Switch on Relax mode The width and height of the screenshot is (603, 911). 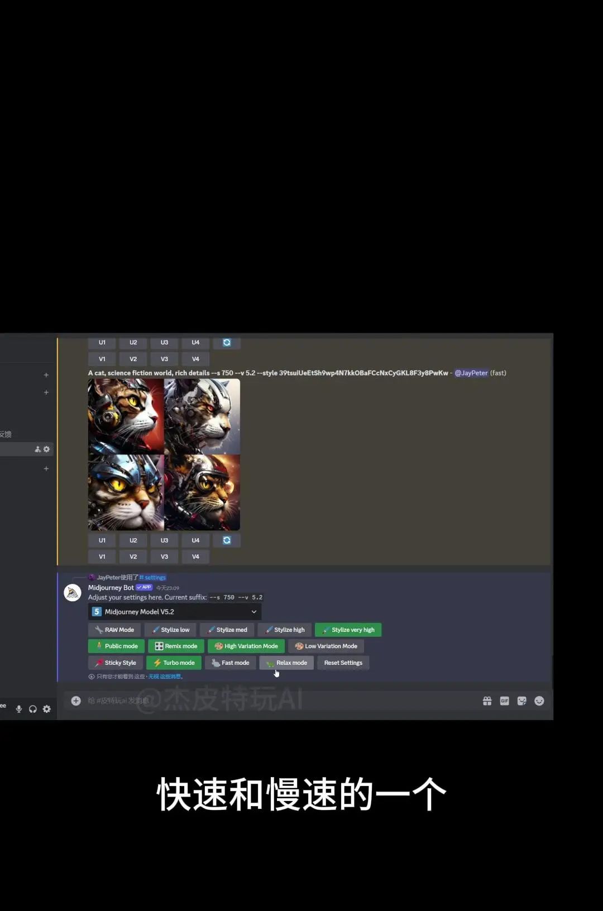(286, 663)
